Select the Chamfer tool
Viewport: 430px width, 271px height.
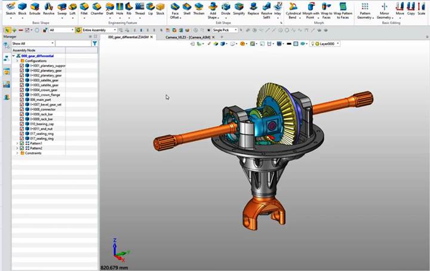[x=97, y=9]
